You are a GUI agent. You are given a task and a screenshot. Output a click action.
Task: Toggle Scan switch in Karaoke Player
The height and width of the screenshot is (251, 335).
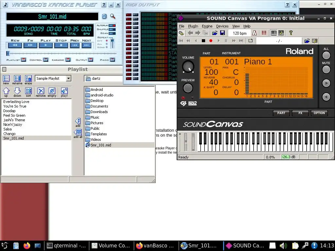(x=112, y=33)
